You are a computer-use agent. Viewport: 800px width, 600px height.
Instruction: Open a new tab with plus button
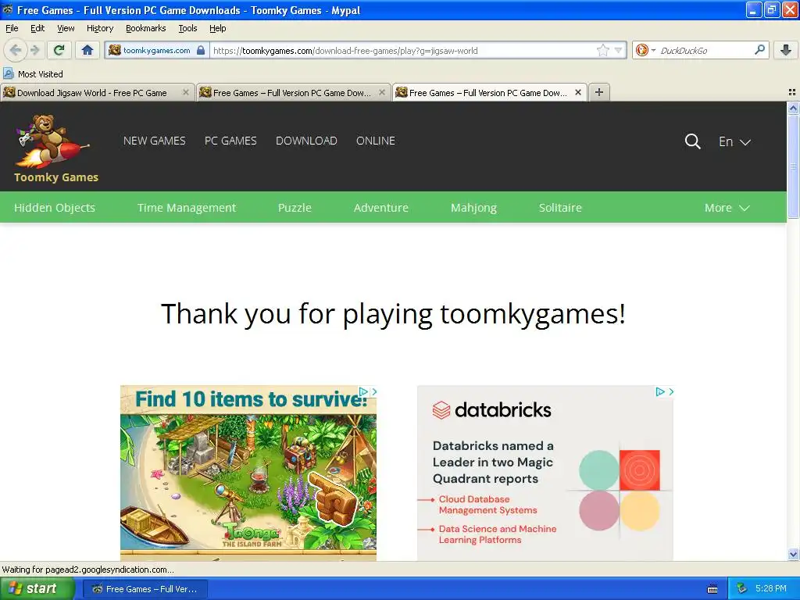(x=599, y=92)
